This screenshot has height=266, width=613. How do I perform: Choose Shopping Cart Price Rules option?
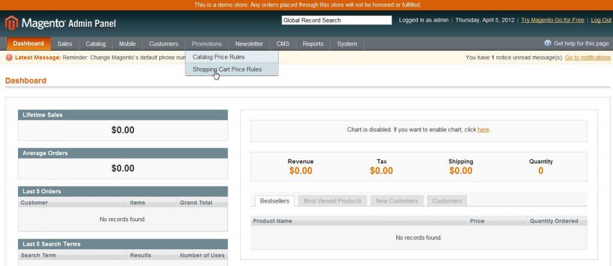[227, 69]
